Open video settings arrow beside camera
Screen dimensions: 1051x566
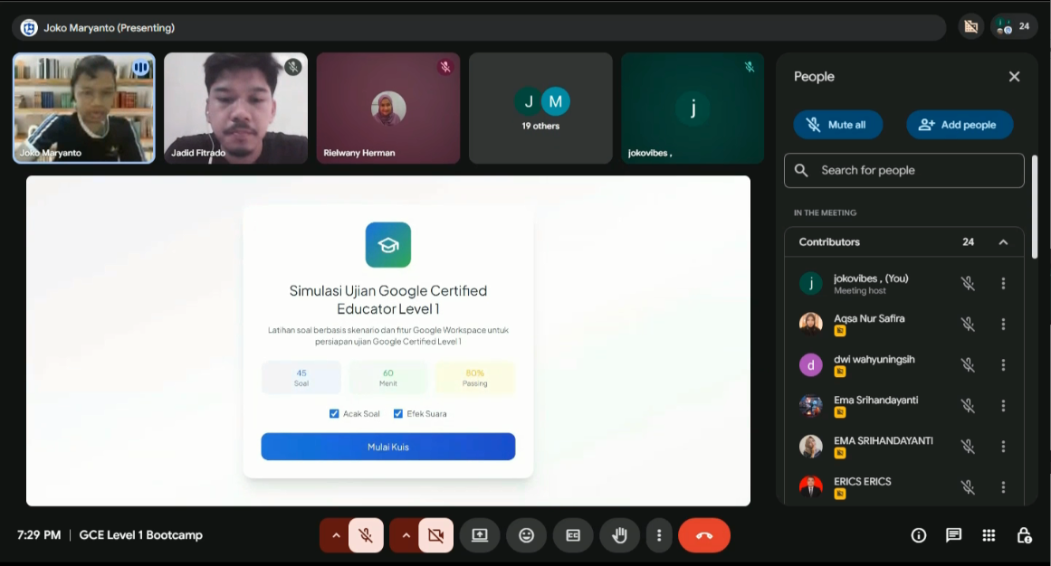click(x=406, y=535)
